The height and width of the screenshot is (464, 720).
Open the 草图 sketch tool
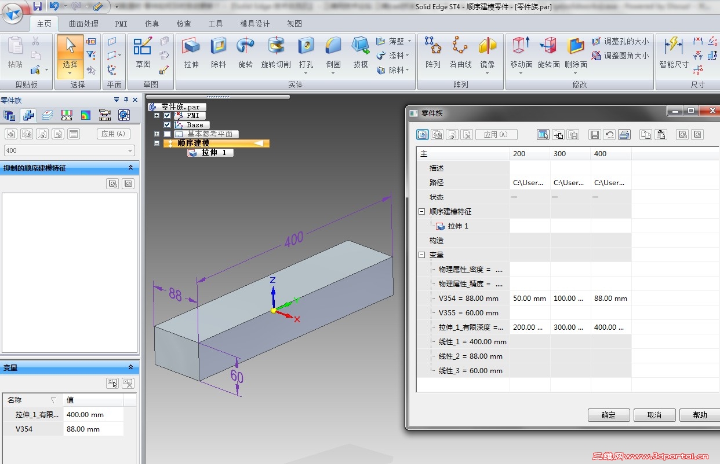143,53
